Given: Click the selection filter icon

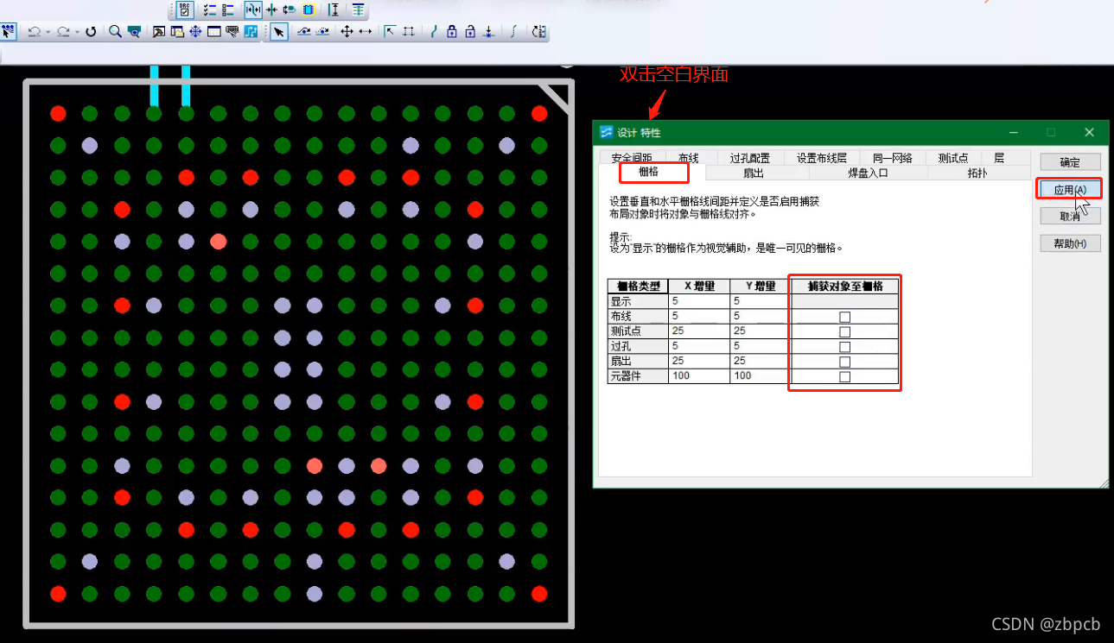Looking at the screenshot, I should click(8, 32).
